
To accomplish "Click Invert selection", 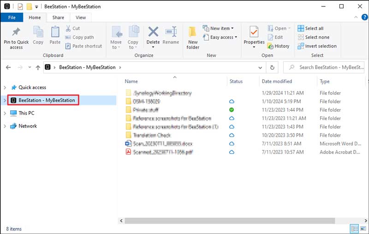I will click(x=317, y=46).
